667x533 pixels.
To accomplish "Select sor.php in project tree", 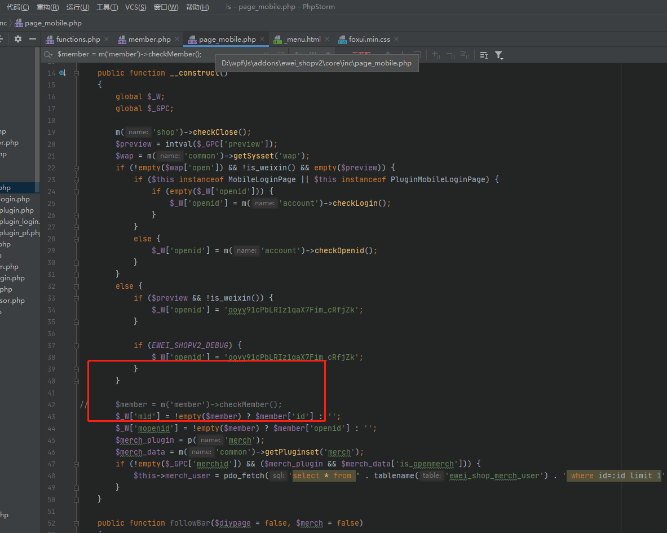I will 13,300.
